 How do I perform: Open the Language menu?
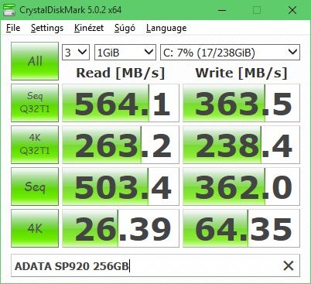tap(166, 28)
